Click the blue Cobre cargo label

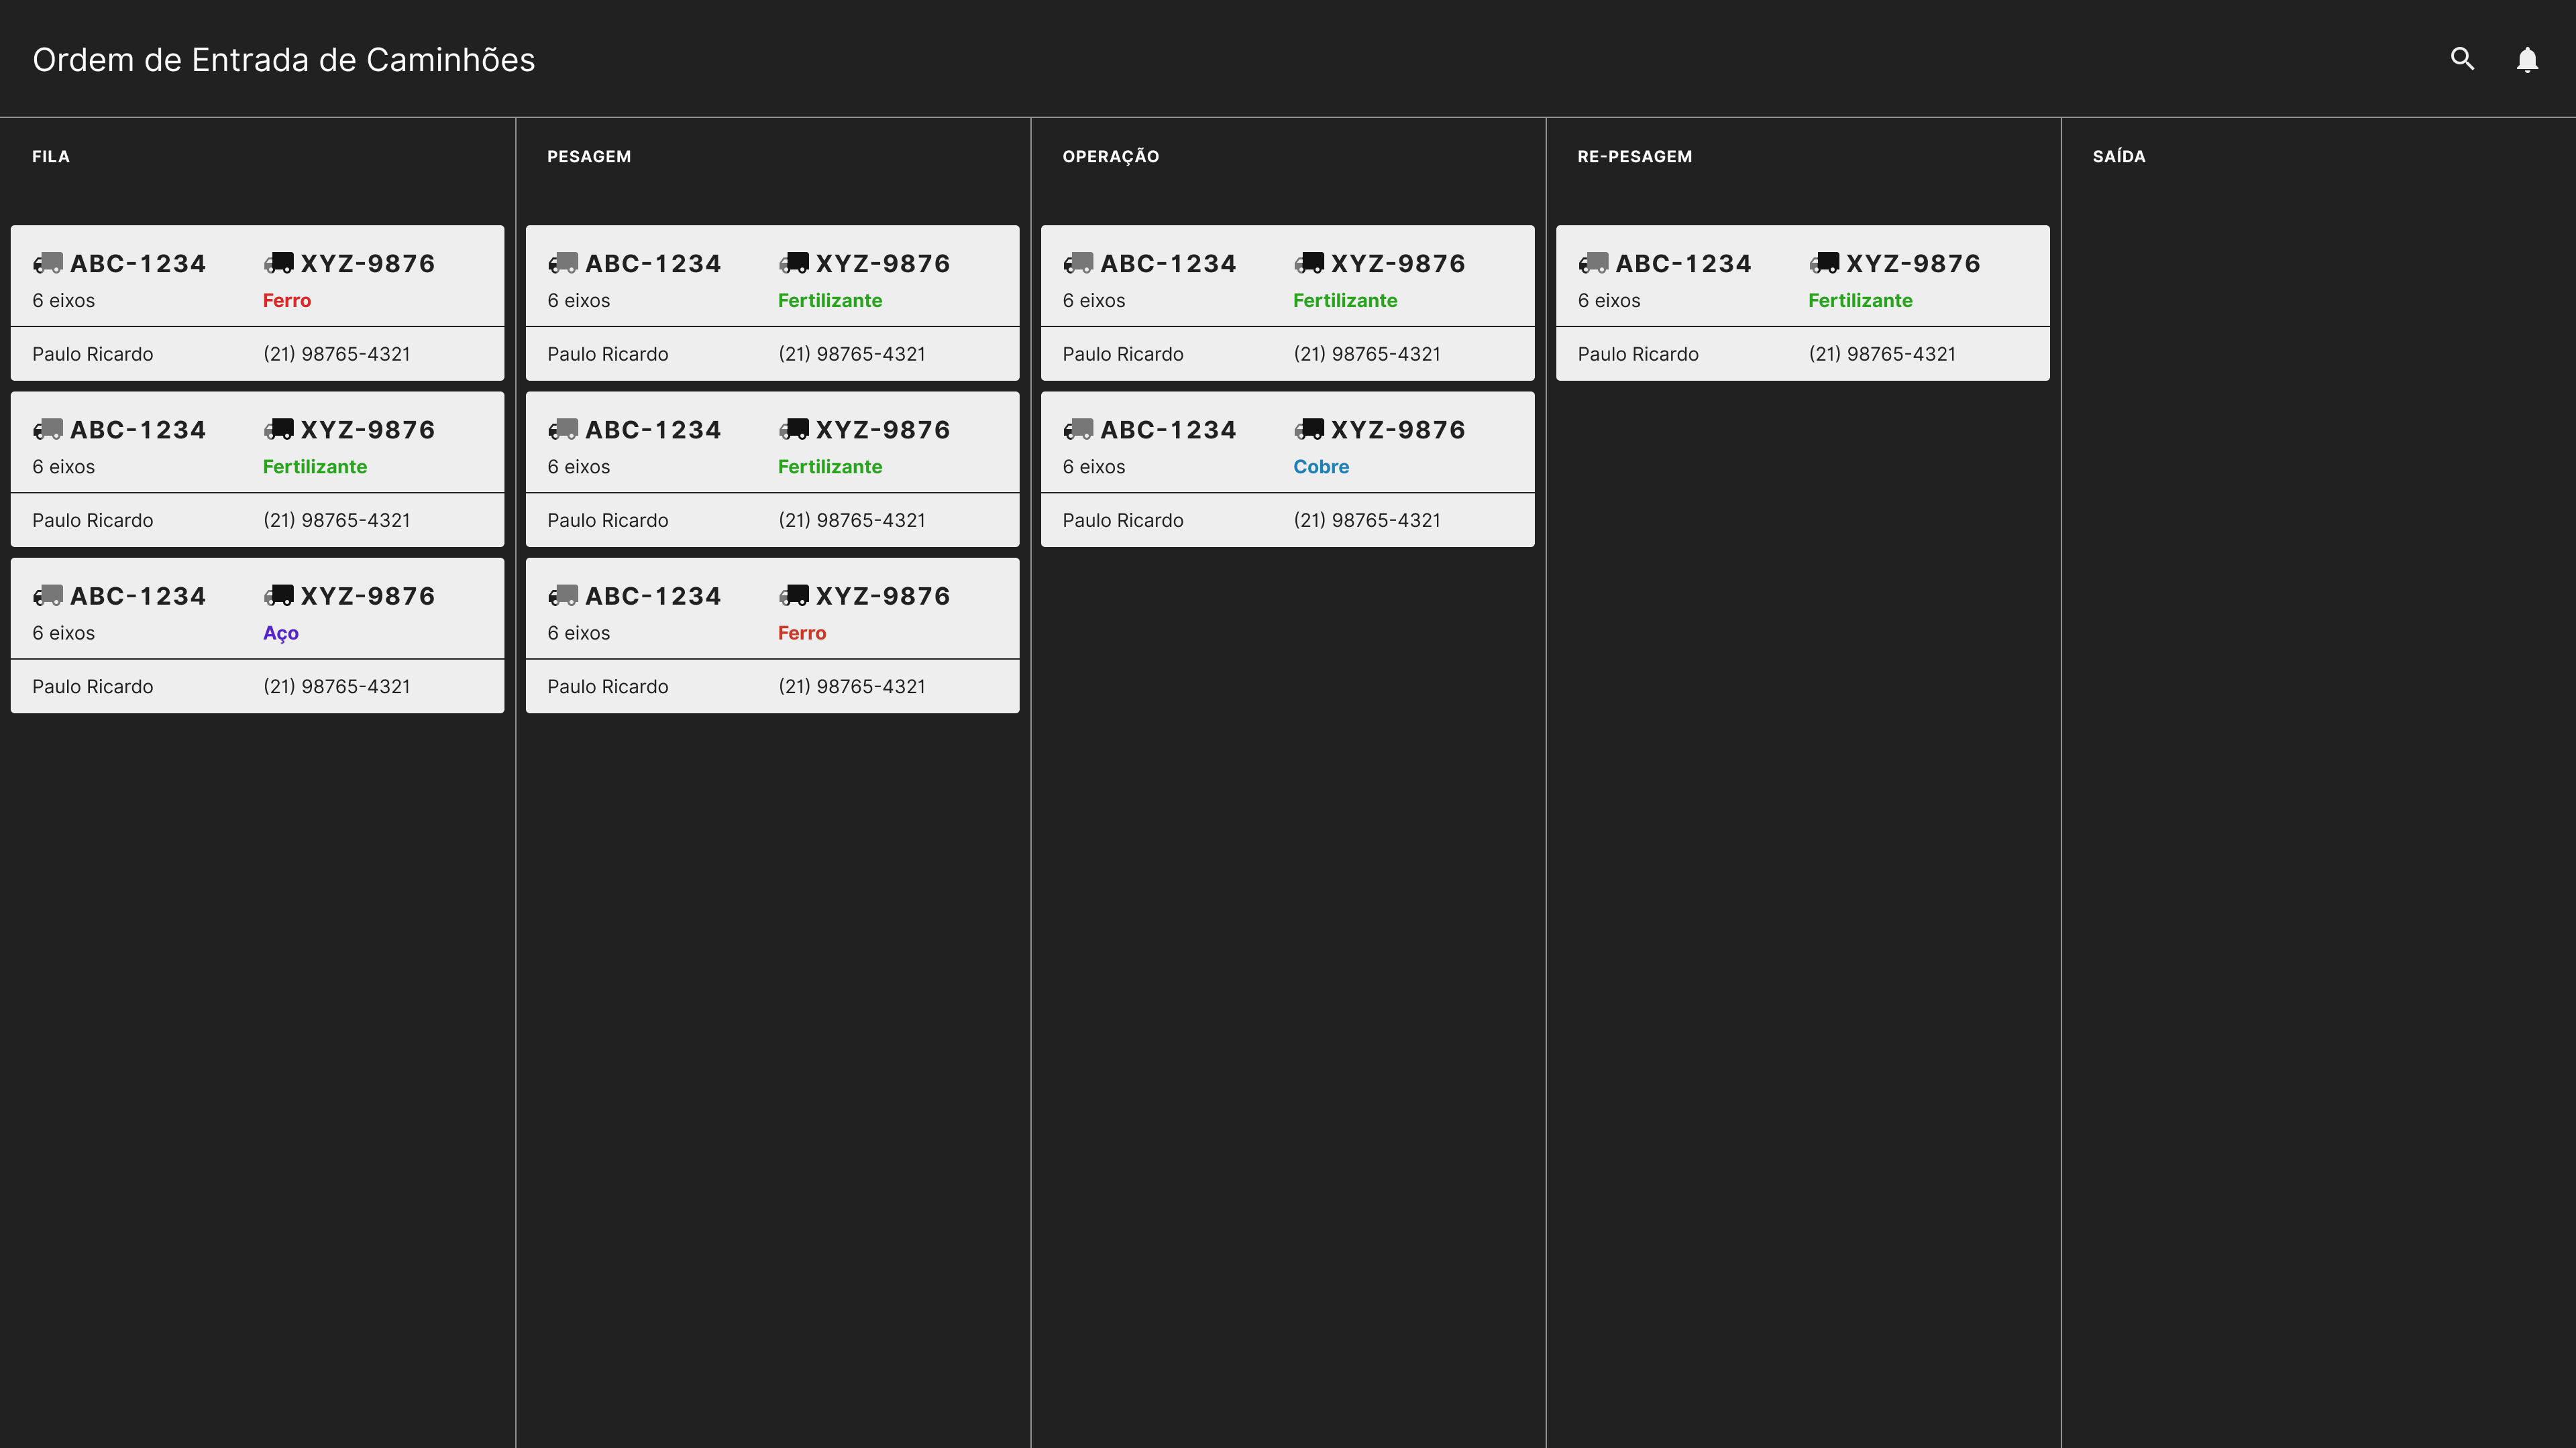[x=1321, y=467]
